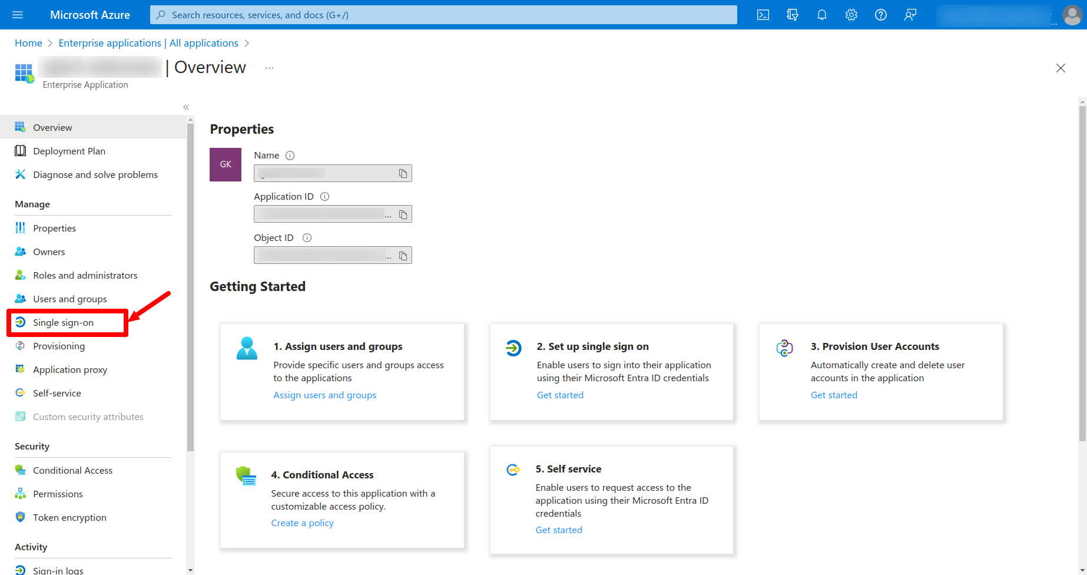The height and width of the screenshot is (575, 1087).
Task: Copy the application Name value
Action: coord(403,173)
